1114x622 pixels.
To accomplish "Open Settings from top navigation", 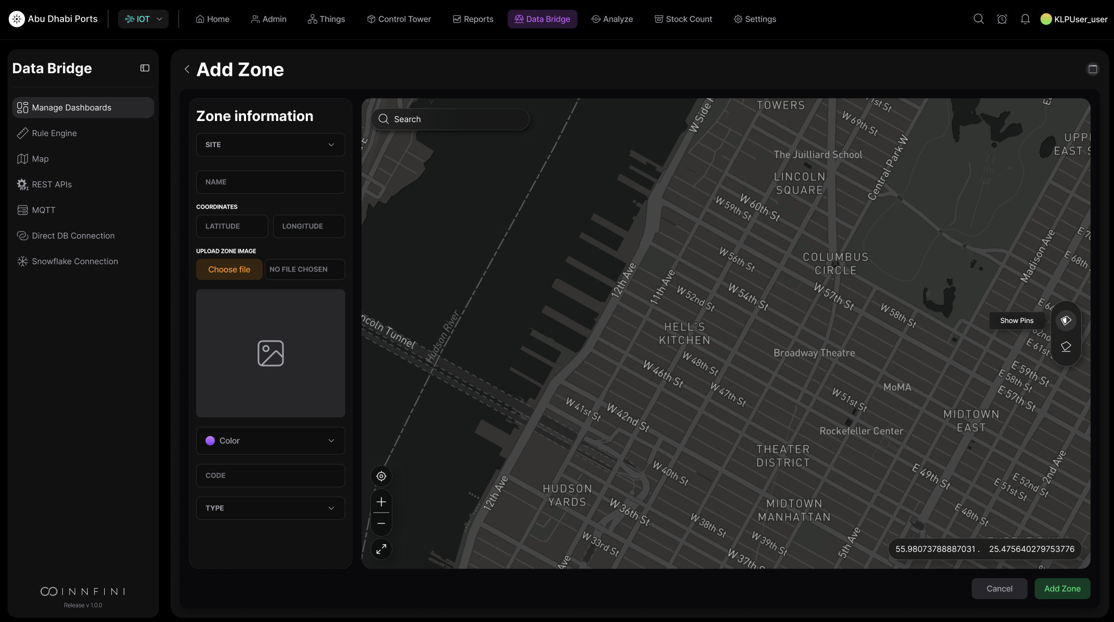I will [755, 19].
